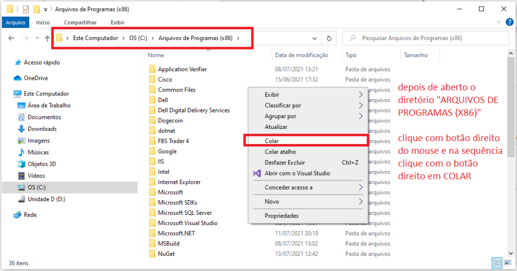Switch to large icons view button
The height and width of the screenshot is (271, 517).
507,263
